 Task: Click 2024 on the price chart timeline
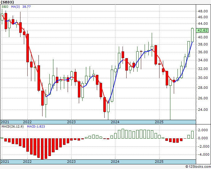[x=115, y=122]
